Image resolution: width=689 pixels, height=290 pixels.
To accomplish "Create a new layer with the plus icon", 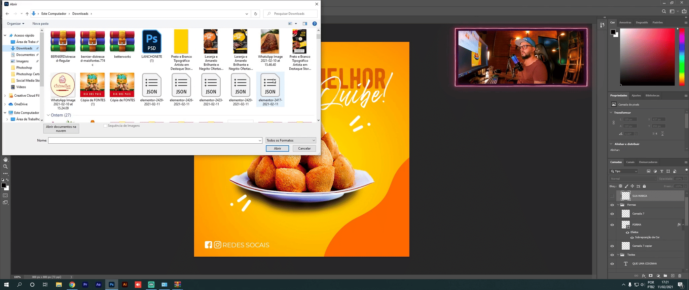I will (x=673, y=276).
